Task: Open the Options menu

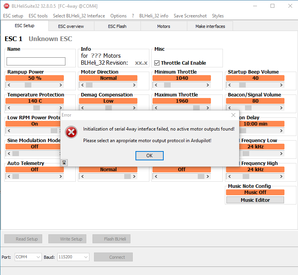Action: coord(118,16)
